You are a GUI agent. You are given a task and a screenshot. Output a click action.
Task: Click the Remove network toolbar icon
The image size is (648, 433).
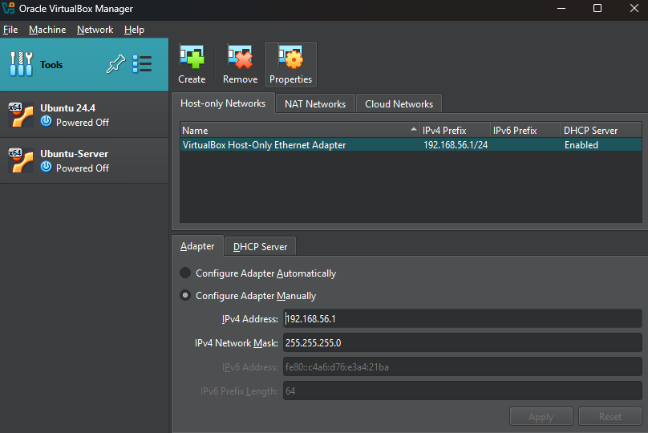click(x=240, y=64)
